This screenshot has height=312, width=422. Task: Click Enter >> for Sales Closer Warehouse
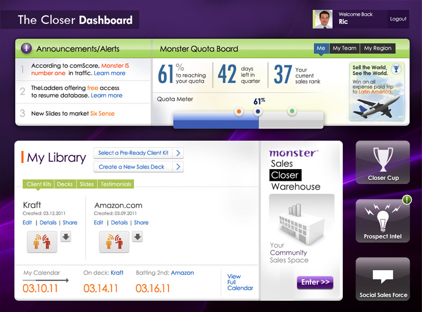(x=315, y=282)
